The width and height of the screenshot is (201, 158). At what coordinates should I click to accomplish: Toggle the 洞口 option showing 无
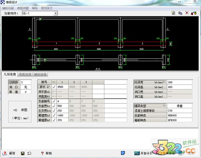pos(25,87)
